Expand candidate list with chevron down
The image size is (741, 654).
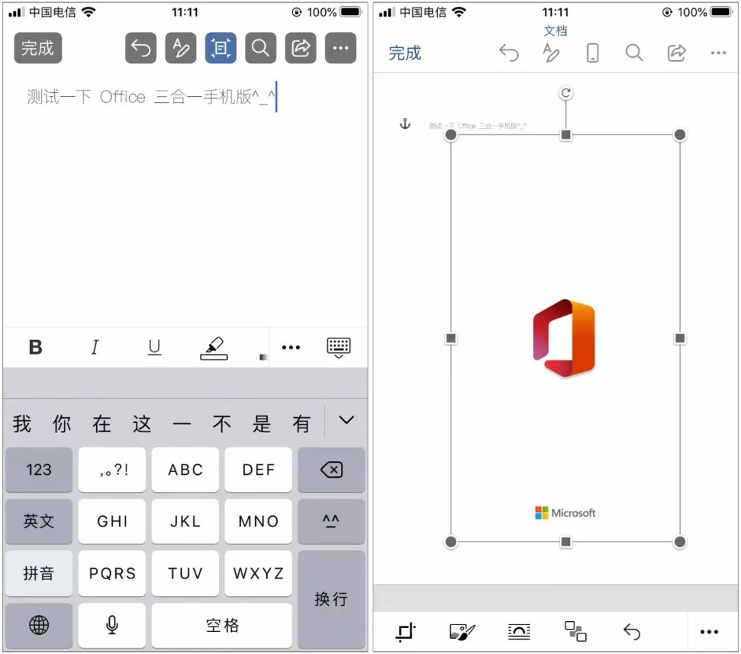click(x=346, y=420)
